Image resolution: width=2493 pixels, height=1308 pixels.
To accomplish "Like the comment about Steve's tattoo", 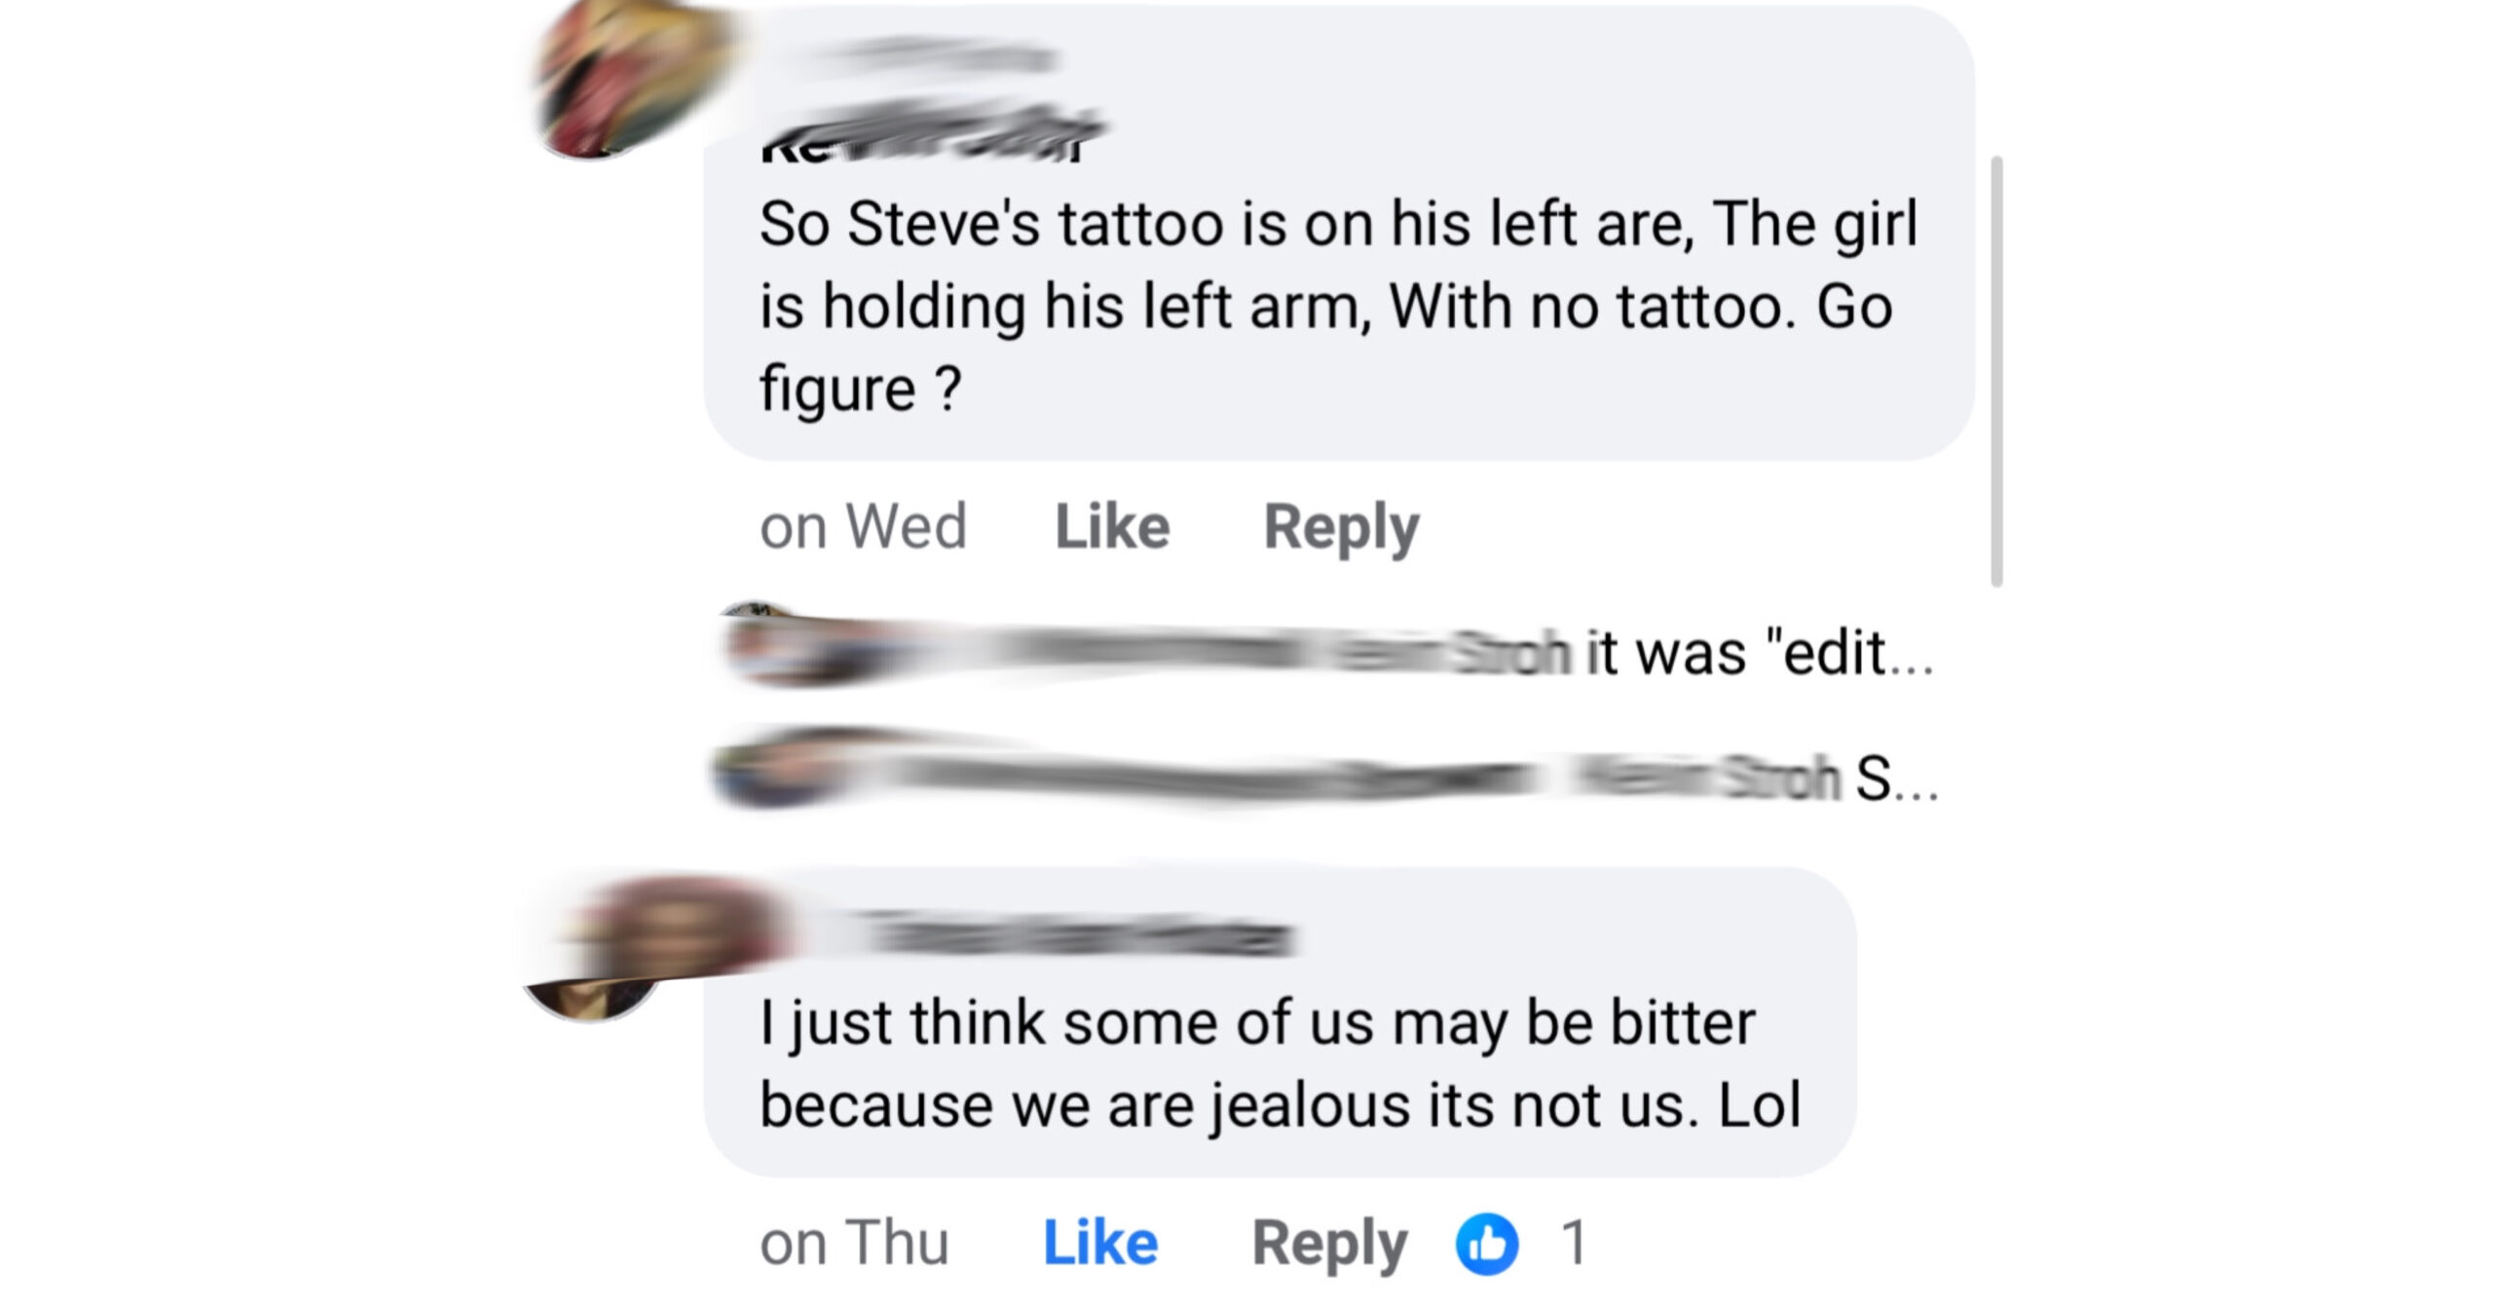I will point(1112,527).
